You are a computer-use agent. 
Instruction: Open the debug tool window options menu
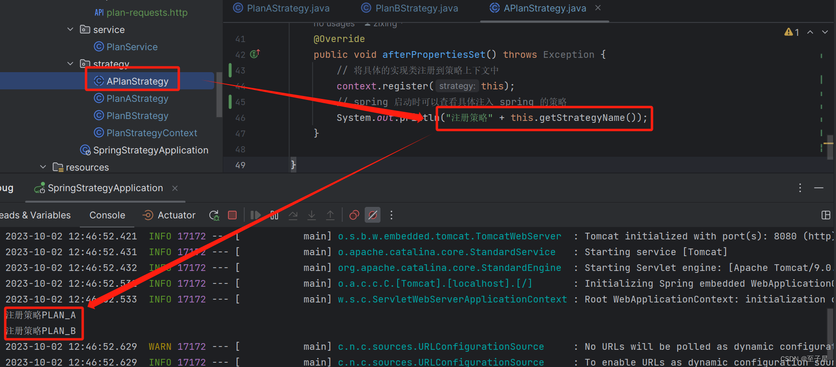(800, 188)
